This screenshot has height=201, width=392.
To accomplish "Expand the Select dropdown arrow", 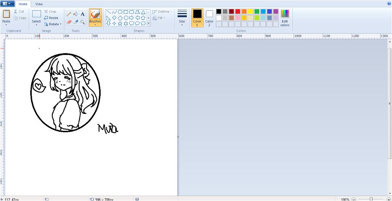I will tap(36, 25).
